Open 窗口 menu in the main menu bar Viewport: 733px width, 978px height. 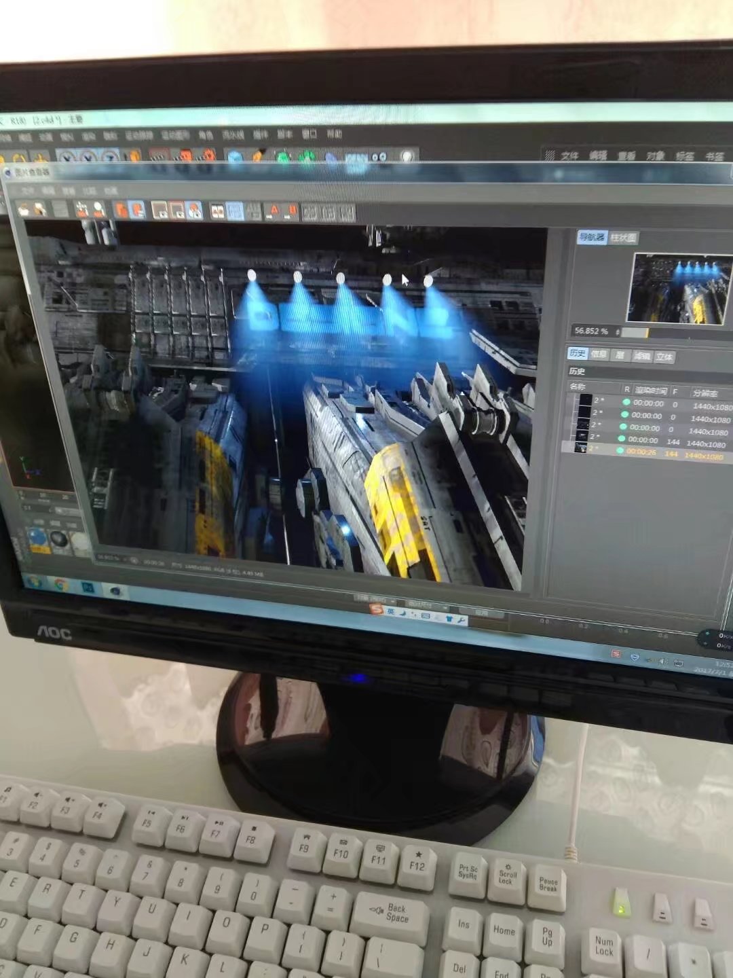(x=309, y=134)
